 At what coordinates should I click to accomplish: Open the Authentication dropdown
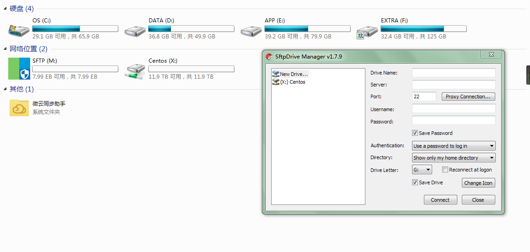coord(454,146)
